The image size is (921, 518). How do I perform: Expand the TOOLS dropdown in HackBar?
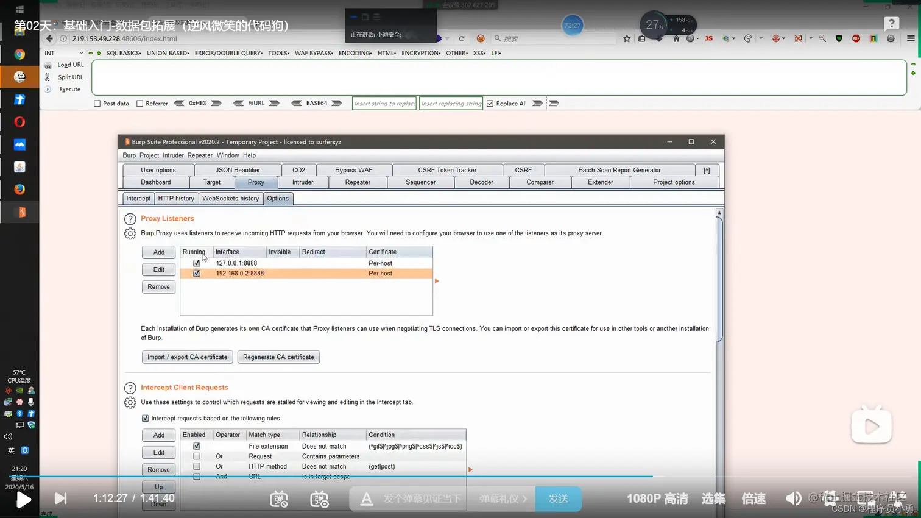tap(279, 53)
